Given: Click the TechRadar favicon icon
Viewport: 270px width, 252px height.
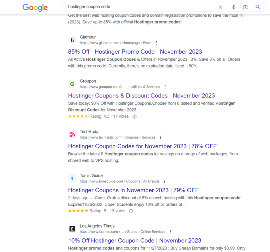Looking at the screenshot, I should click(x=72, y=134).
